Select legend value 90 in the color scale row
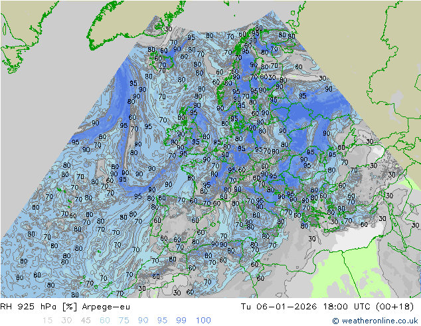This screenshot has height=326, width=421. 143,321
